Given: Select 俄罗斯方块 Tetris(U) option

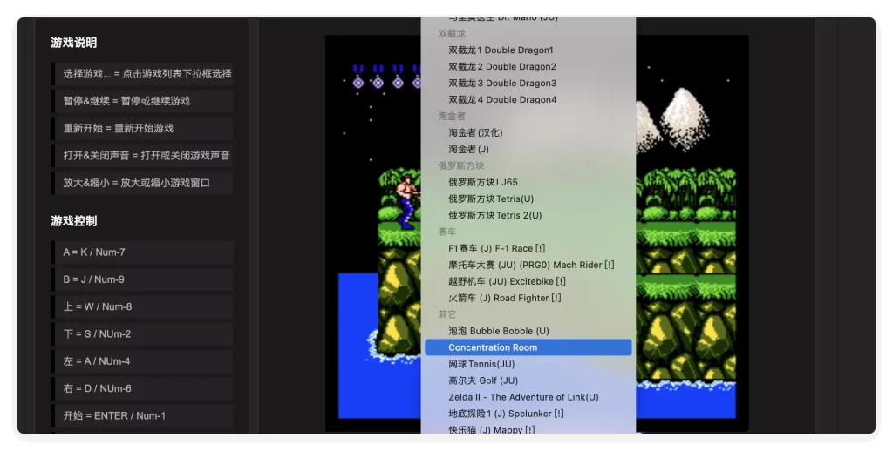Looking at the screenshot, I should pyautogui.click(x=491, y=199).
